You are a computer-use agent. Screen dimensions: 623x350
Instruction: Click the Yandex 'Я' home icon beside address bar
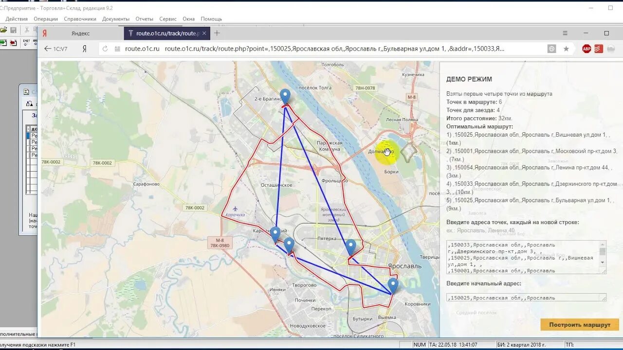84,49
